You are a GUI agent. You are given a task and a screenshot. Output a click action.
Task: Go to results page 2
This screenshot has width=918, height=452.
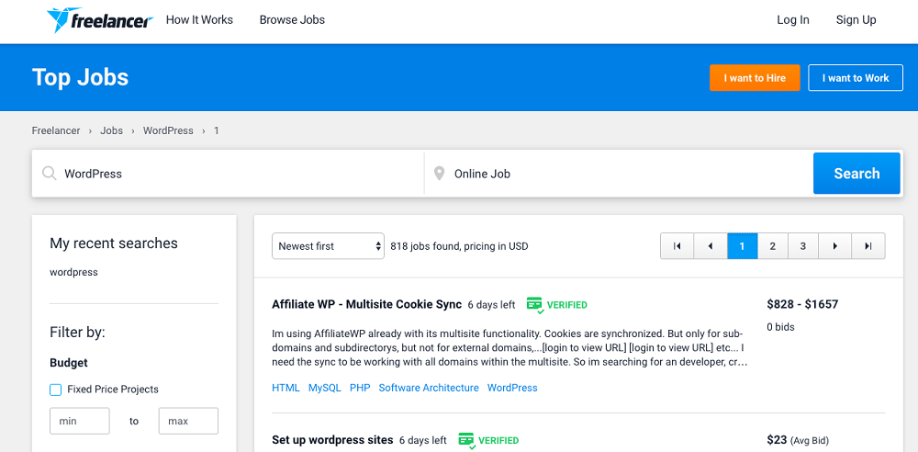coord(773,246)
